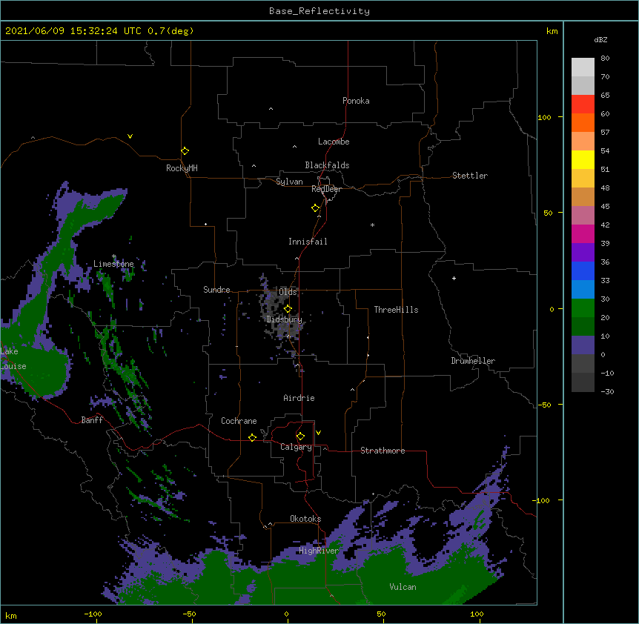Image resolution: width=639 pixels, height=624 pixels.
Task: Click the slate-blue 0-10 dBZ legend swatch
Action: (x=583, y=345)
